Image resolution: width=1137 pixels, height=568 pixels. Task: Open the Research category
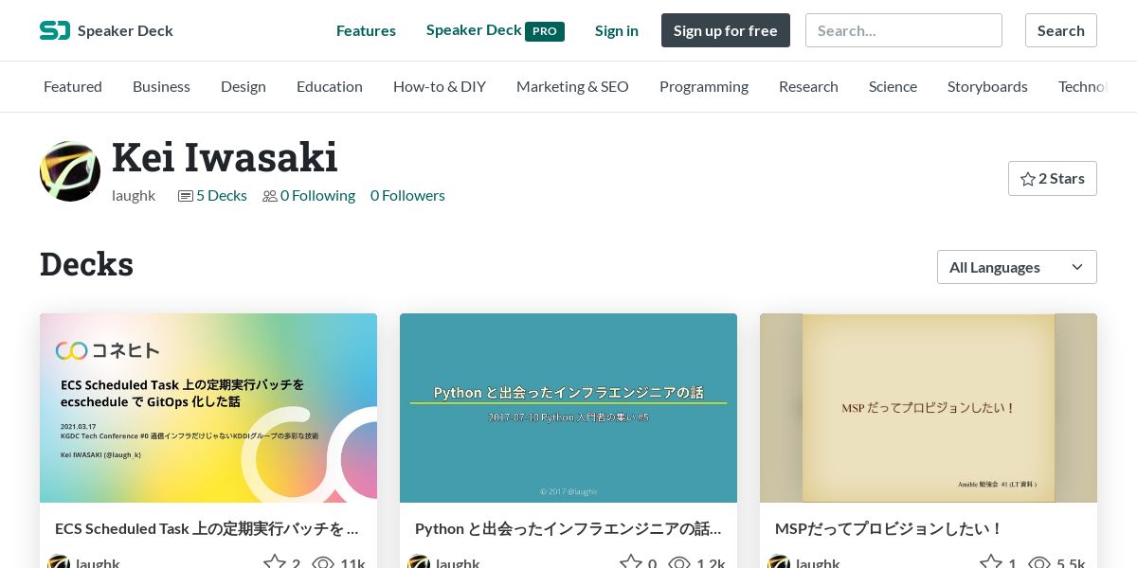808,86
